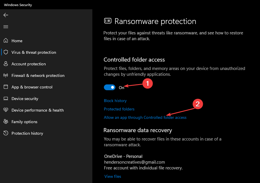Allow an app through Controlled folder access

pos(145,117)
